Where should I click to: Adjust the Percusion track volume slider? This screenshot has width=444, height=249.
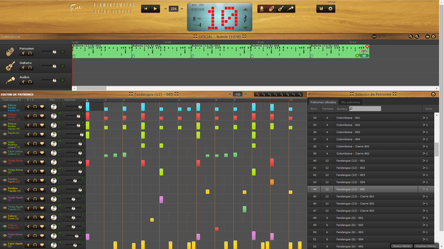49,52
